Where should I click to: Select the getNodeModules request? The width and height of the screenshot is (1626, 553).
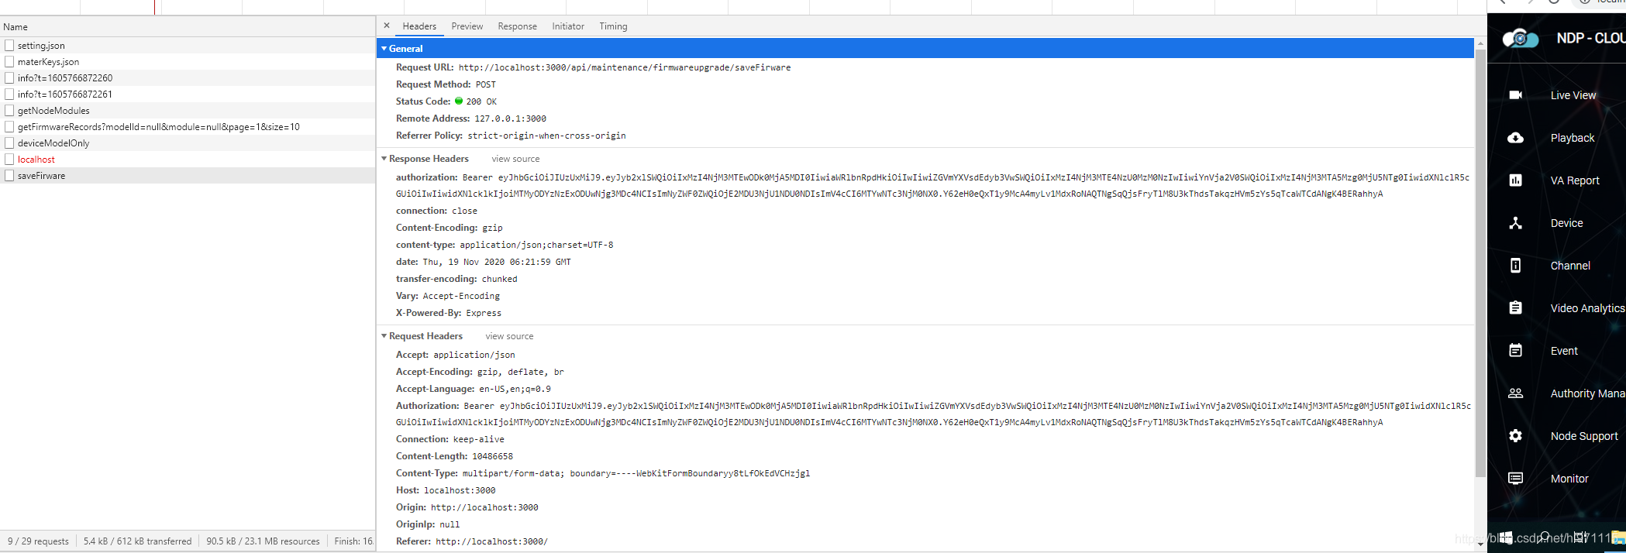(x=188, y=111)
